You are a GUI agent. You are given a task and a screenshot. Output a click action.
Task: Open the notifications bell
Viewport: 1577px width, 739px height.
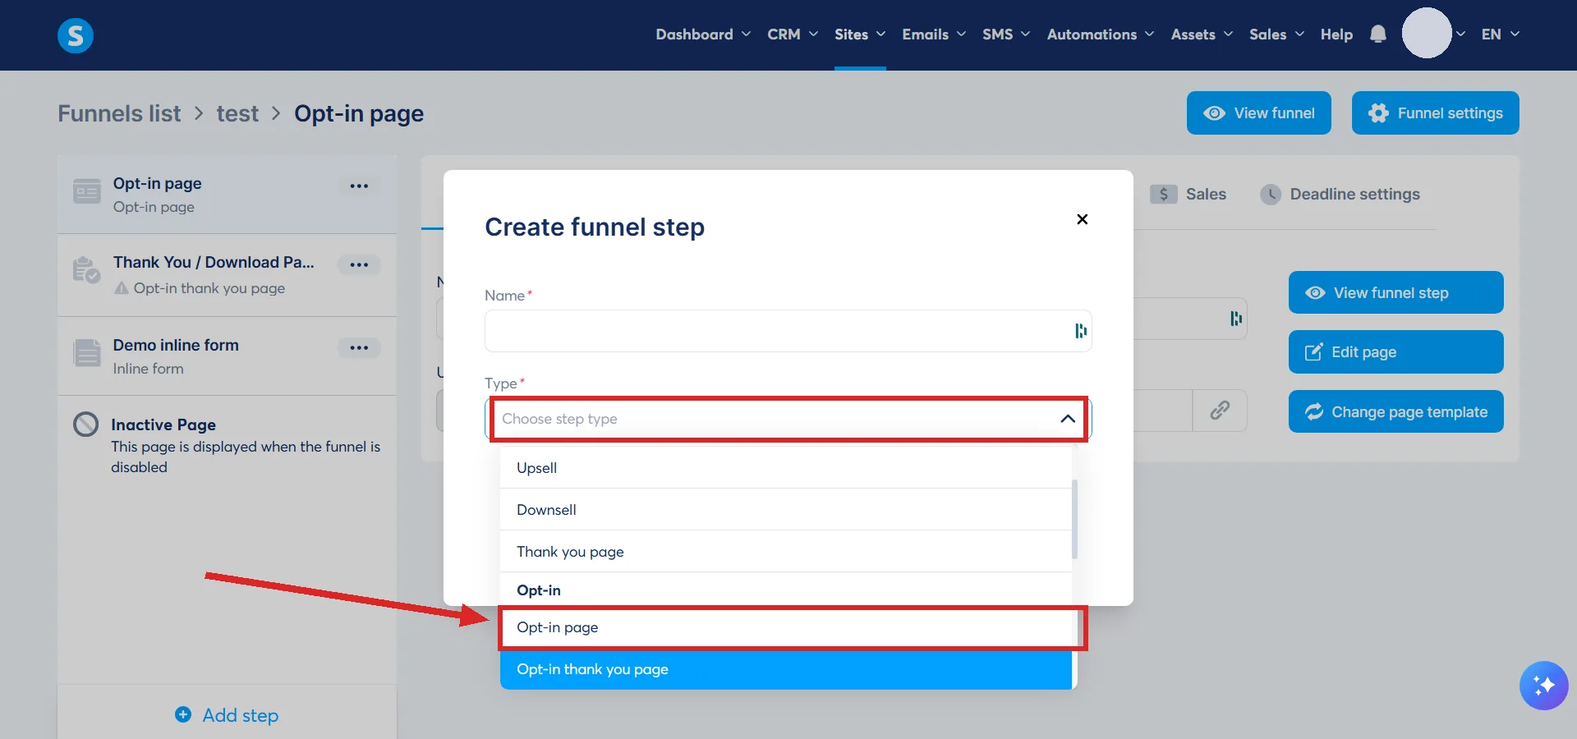pyautogui.click(x=1378, y=34)
